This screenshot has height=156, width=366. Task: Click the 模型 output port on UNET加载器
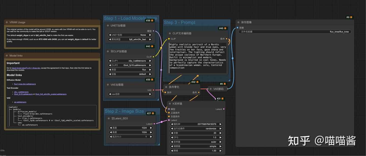pyautogui.click(x=154, y=31)
